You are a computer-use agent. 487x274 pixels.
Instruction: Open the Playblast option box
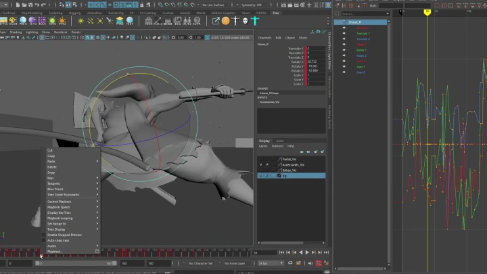[x=97, y=251]
